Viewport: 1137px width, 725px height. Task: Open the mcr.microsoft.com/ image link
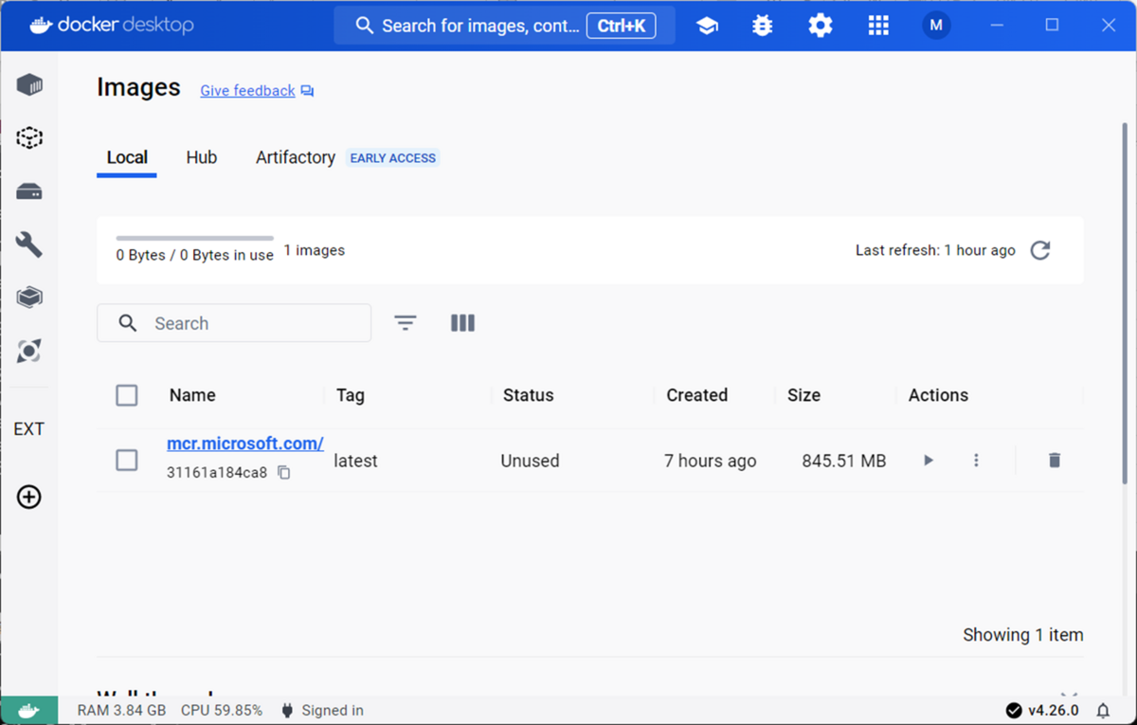tap(245, 444)
